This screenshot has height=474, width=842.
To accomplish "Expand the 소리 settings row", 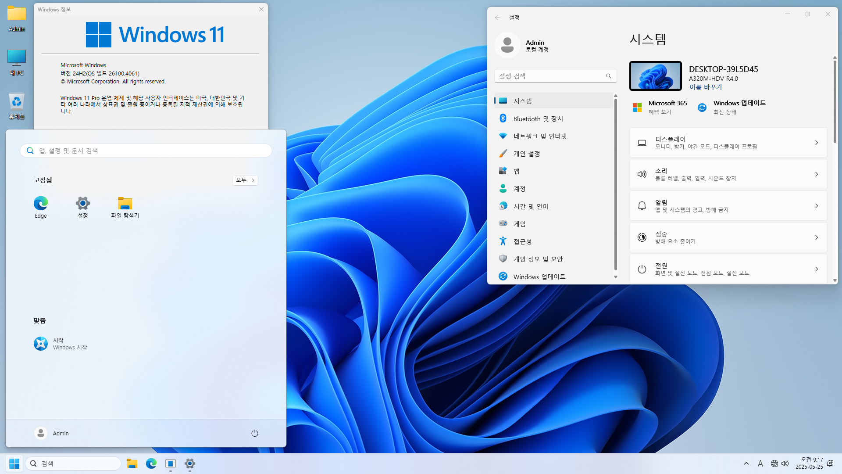I will click(728, 174).
